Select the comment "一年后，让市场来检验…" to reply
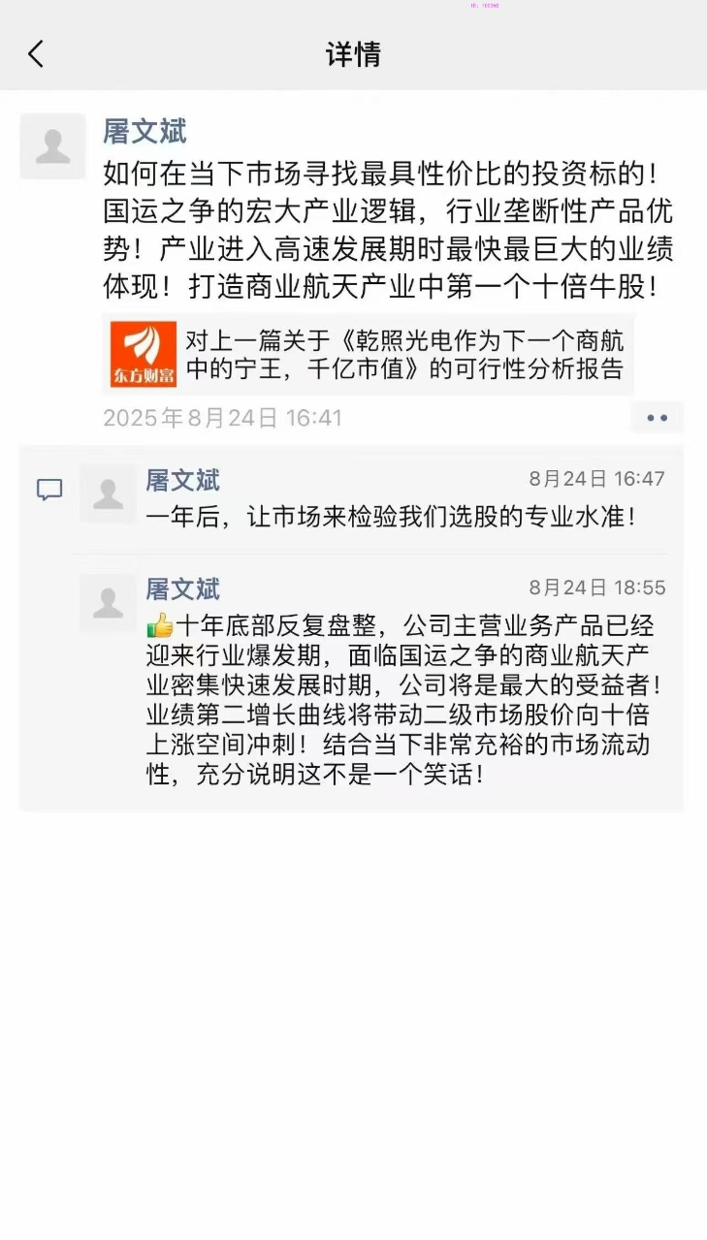The width and height of the screenshot is (707, 1240). pyautogui.click(x=391, y=517)
